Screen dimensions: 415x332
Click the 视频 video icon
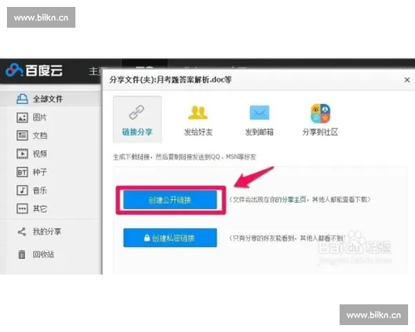pyautogui.click(x=22, y=154)
